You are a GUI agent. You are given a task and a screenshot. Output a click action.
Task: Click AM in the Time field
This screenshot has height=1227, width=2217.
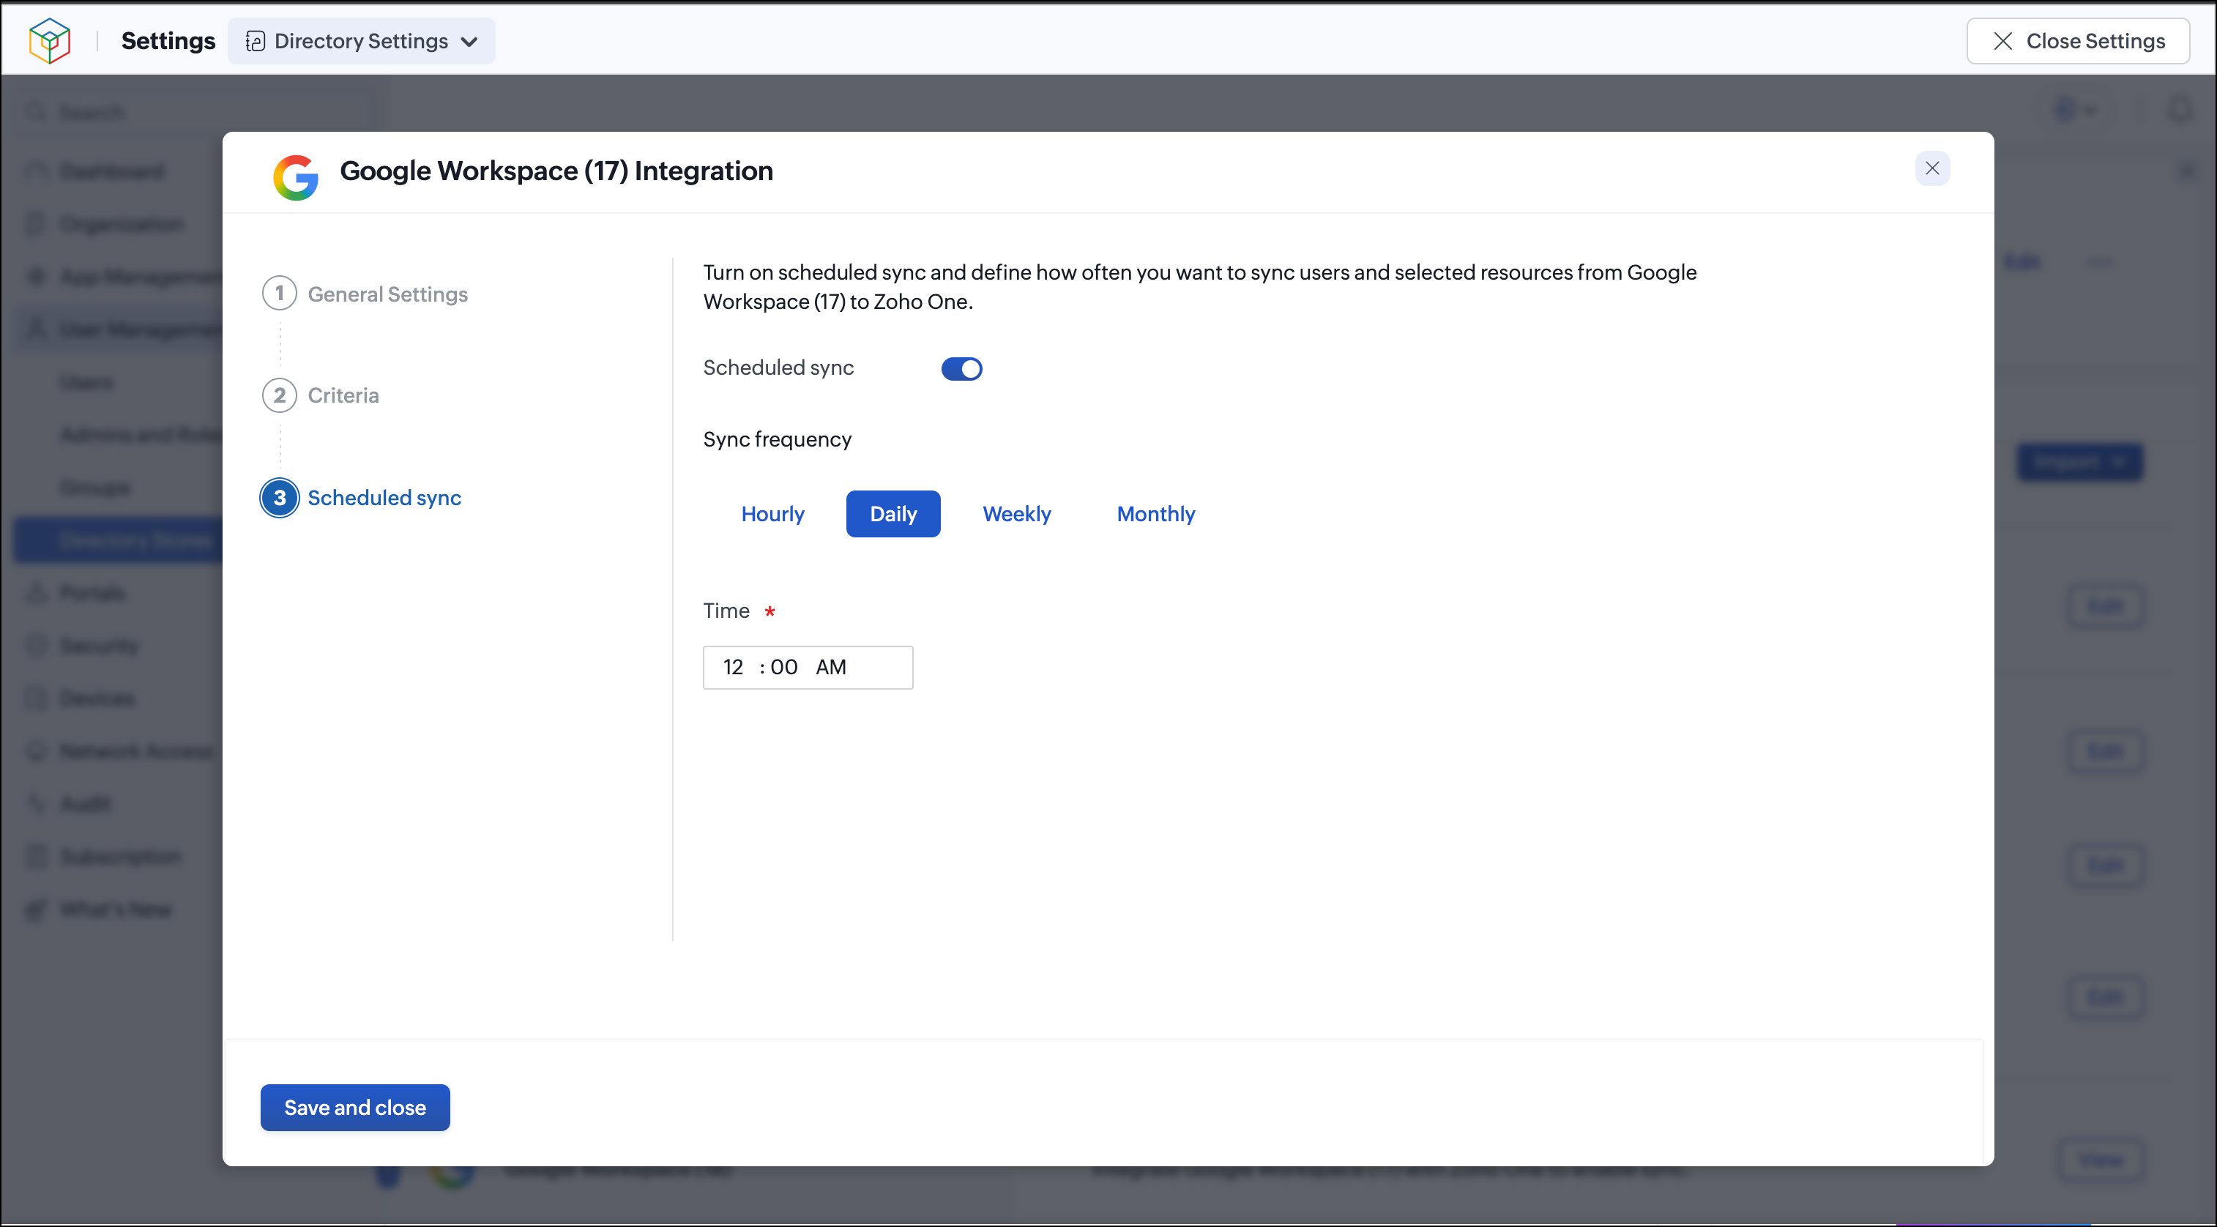point(830,667)
